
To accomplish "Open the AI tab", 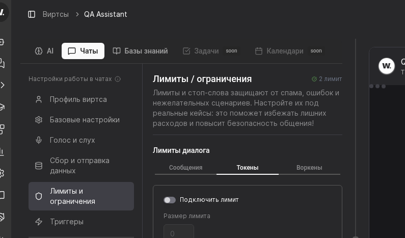I will pyautogui.click(x=44, y=51).
